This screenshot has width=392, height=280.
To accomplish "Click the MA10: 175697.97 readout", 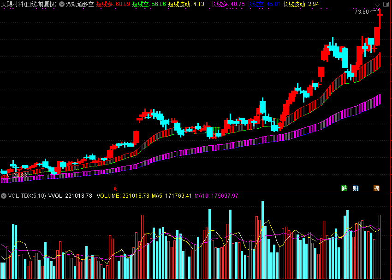I will 216,196.
